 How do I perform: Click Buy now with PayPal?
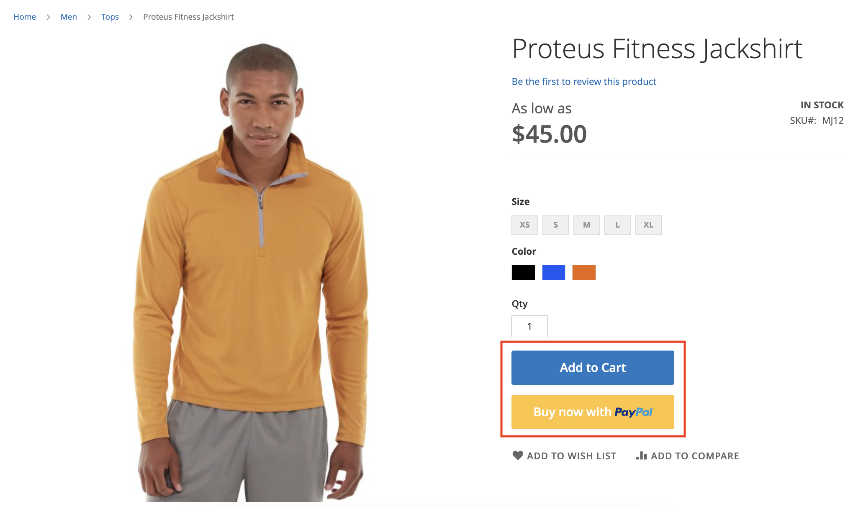coord(592,412)
